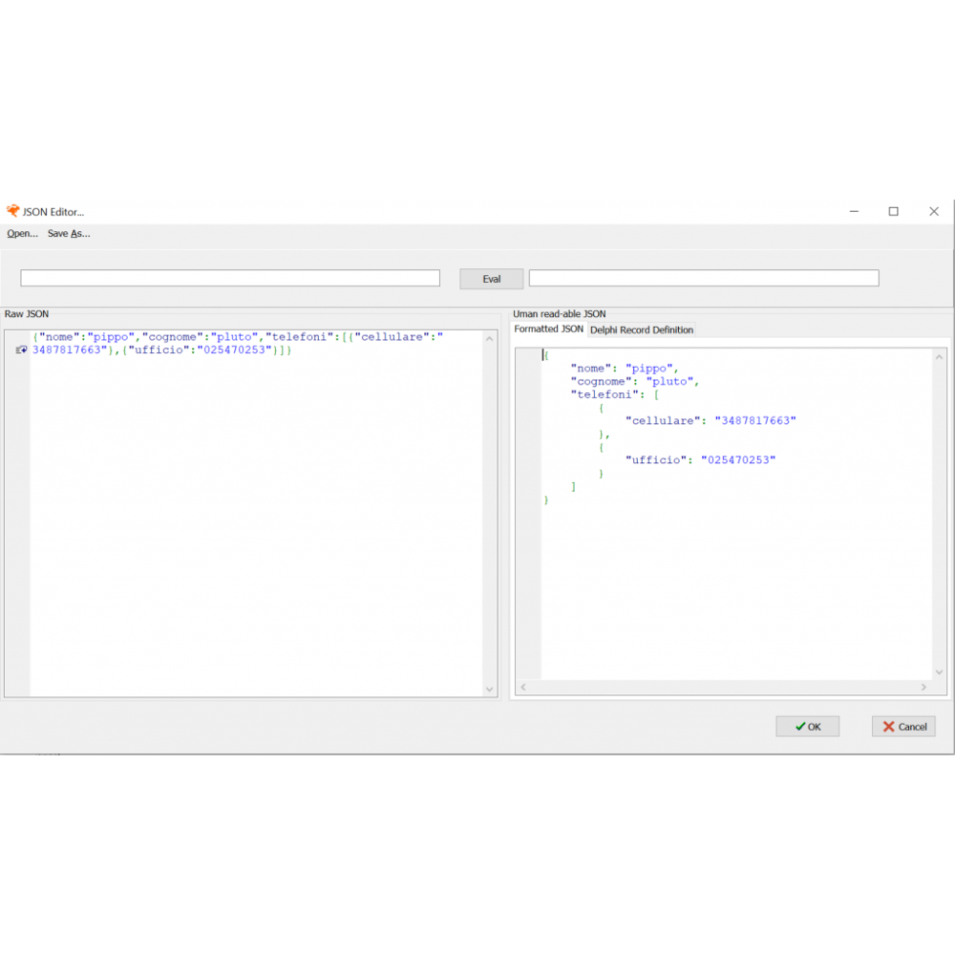Switch to the Delphi Record Definition tab

tap(642, 329)
